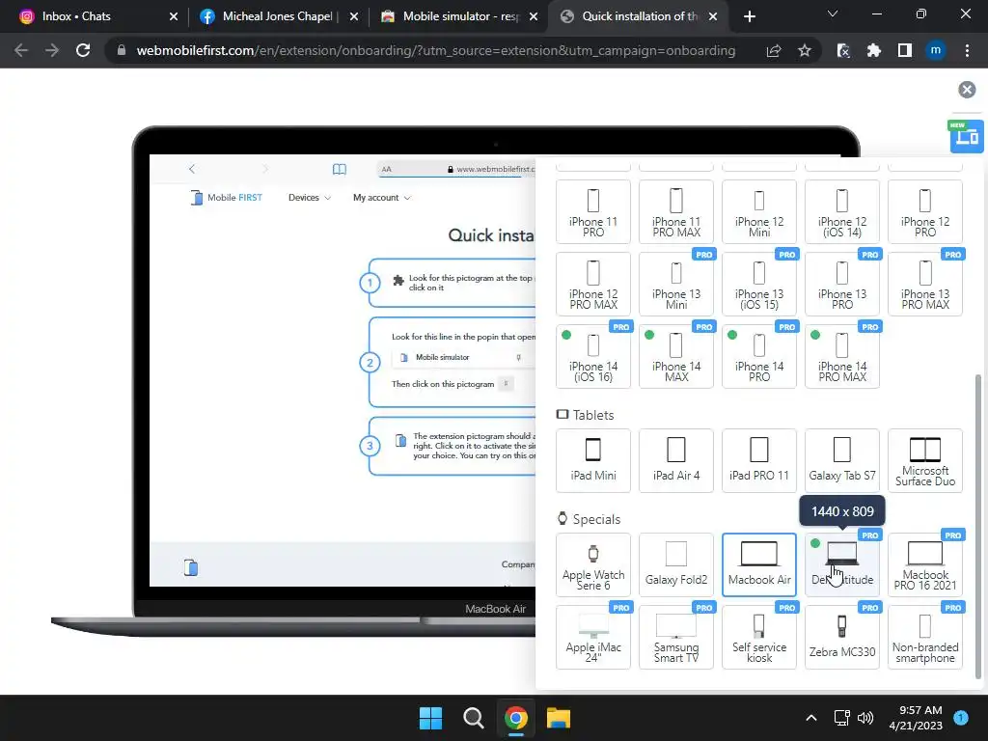Open Windows taskbar search

pyautogui.click(x=473, y=718)
